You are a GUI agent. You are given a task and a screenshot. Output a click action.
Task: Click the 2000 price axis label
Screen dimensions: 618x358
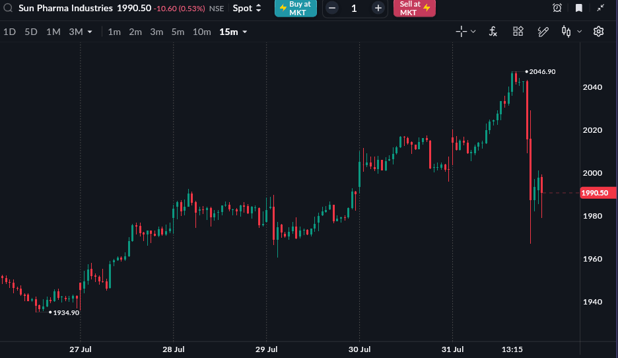click(592, 173)
